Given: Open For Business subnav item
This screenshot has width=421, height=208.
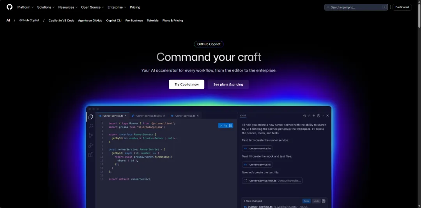Looking at the screenshot, I should coord(134,20).
